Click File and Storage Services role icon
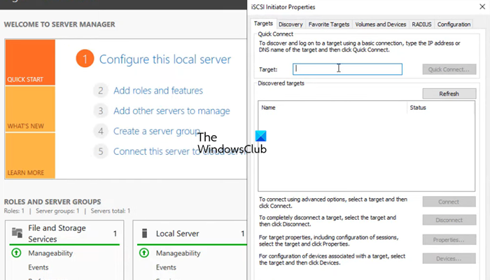The width and height of the screenshot is (490, 280). 17,233
